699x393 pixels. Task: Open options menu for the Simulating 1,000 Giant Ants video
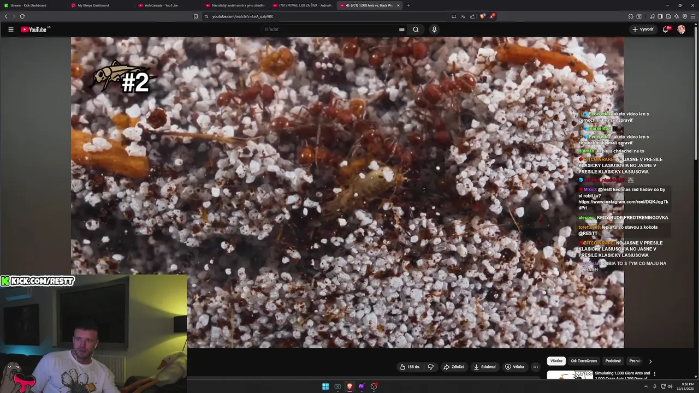(654, 374)
